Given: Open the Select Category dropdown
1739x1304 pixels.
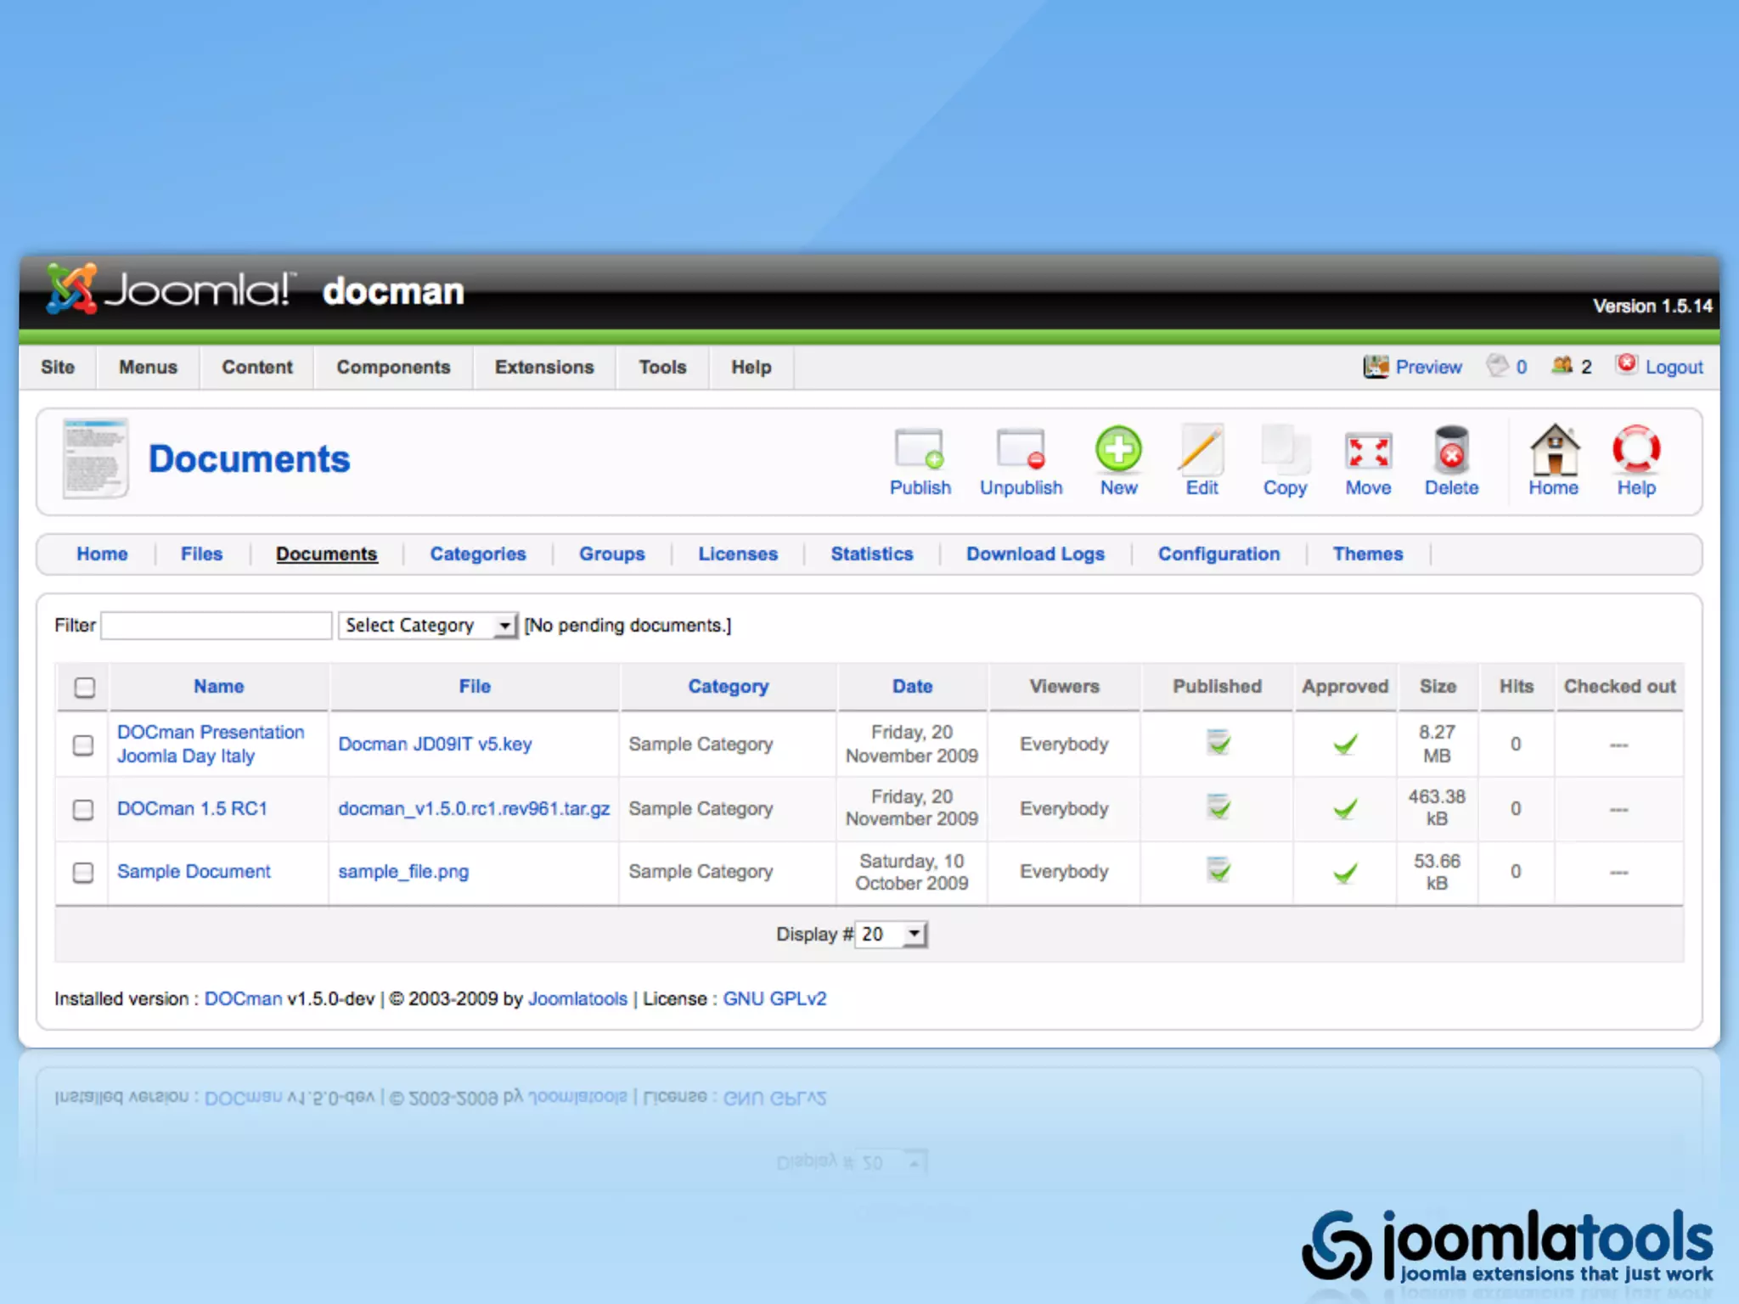Looking at the screenshot, I should (427, 626).
